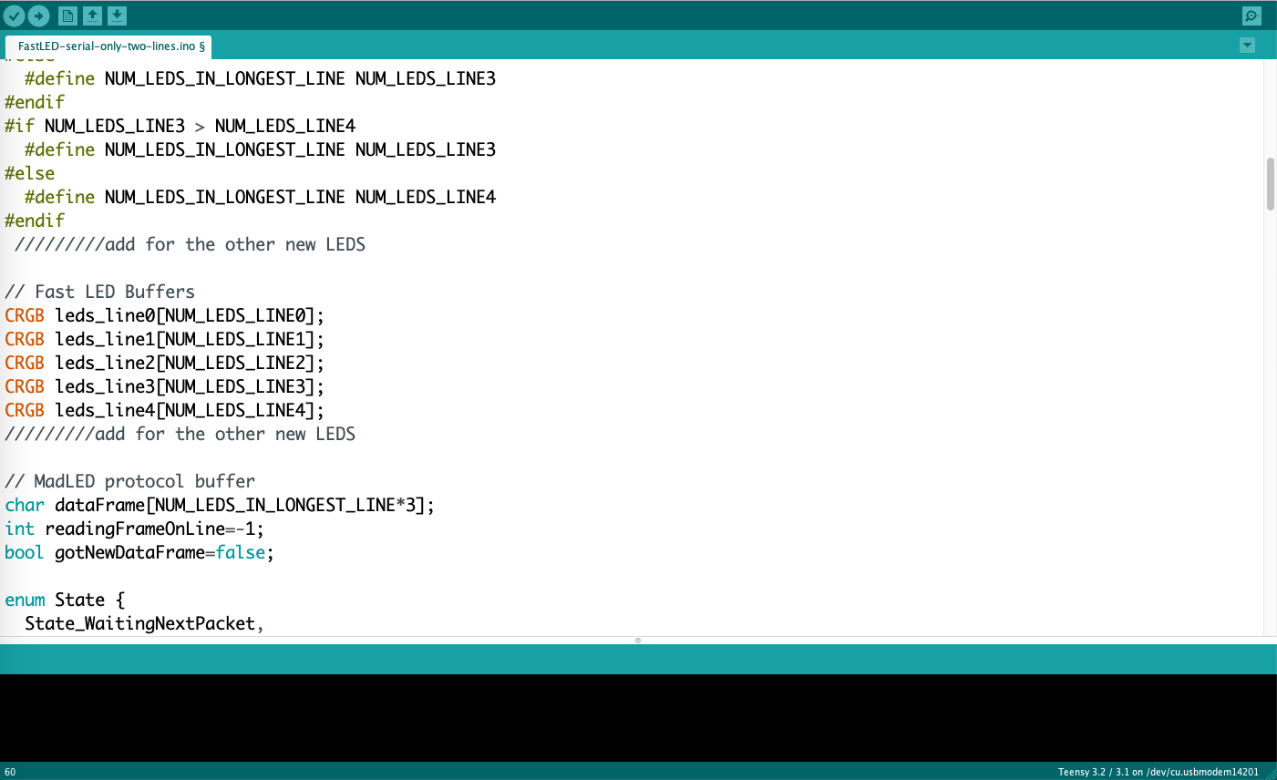Viewport: 1277px width, 780px height.
Task: Click the Upload arrow icon
Action: coord(38,15)
